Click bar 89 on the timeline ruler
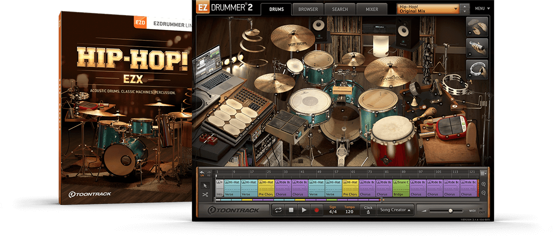553x238 pixels. coord(403,172)
